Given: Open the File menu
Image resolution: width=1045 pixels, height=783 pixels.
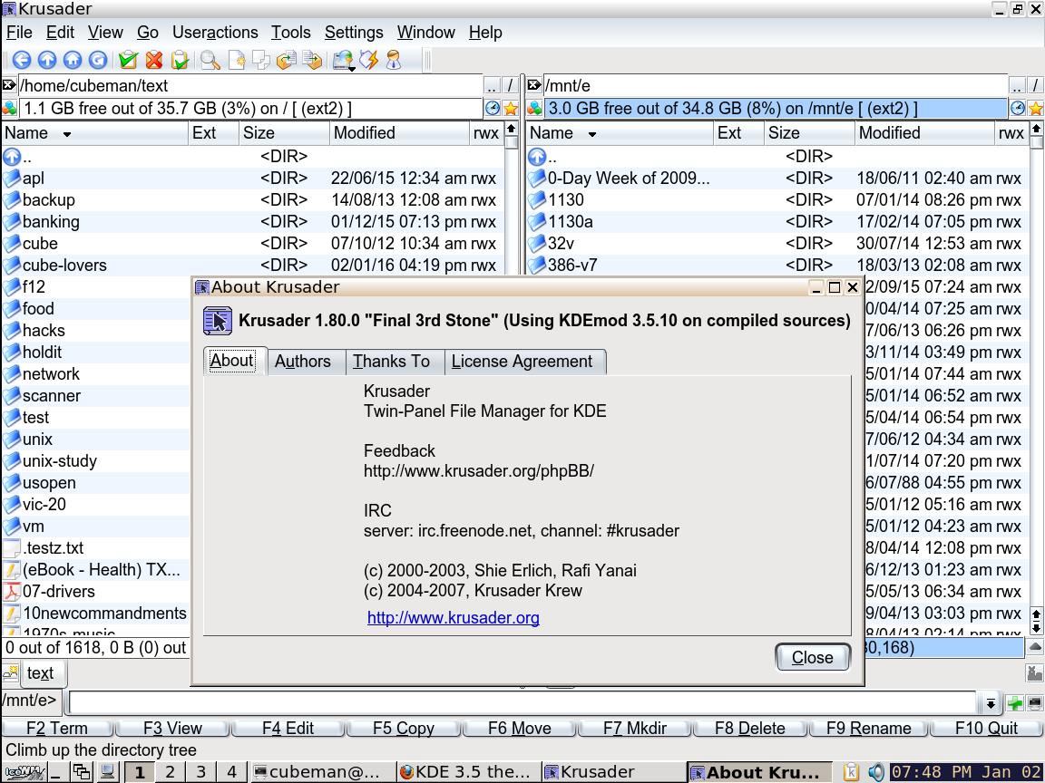Looking at the screenshot, I should tap(19, 33).
